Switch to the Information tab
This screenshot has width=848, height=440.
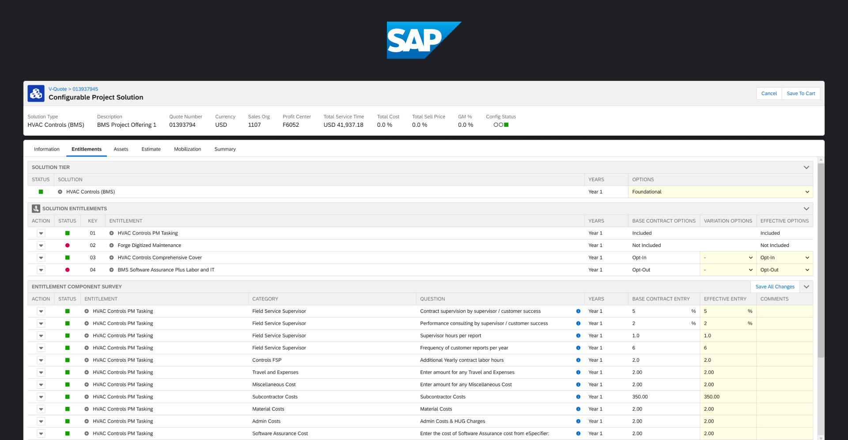point(47,149)
